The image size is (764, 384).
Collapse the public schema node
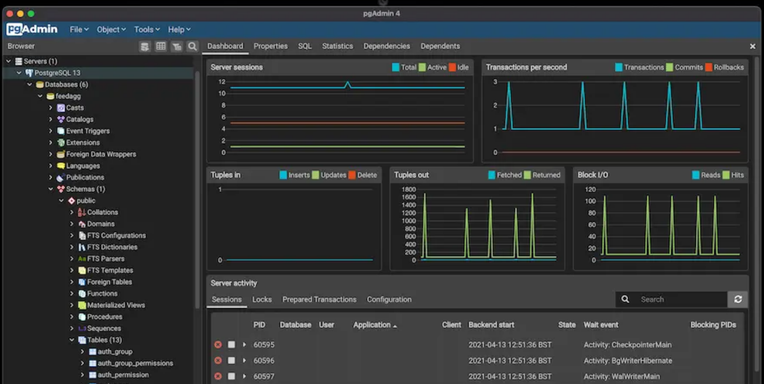[61, 201]
